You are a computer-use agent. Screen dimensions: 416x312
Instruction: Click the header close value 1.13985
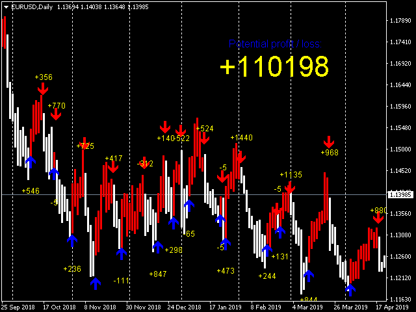pos(138,7)
